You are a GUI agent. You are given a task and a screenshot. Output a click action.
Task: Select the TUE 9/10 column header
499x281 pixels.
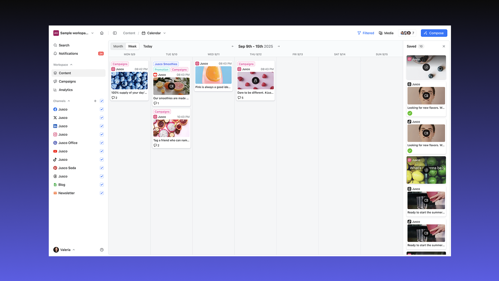tap(171, 54)
